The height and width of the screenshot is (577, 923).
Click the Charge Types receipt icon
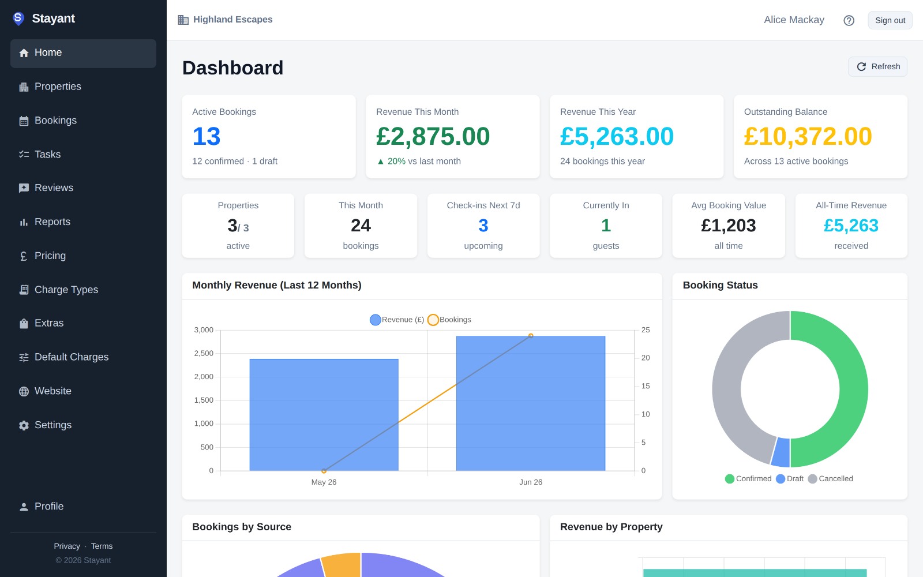pyautogui.click(x=24, y=290)
